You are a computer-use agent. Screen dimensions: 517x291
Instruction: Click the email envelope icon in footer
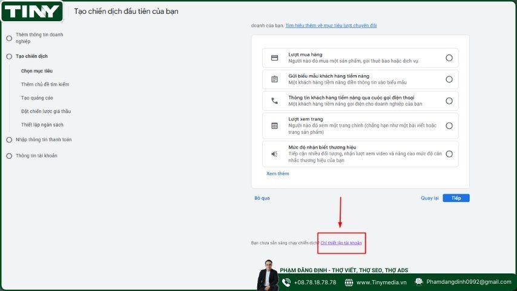click(x=419, y=282)
